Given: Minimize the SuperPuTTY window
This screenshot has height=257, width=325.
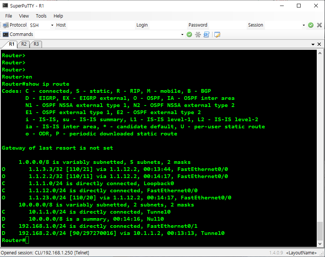Looking at the screenshot, I should 282,6.
